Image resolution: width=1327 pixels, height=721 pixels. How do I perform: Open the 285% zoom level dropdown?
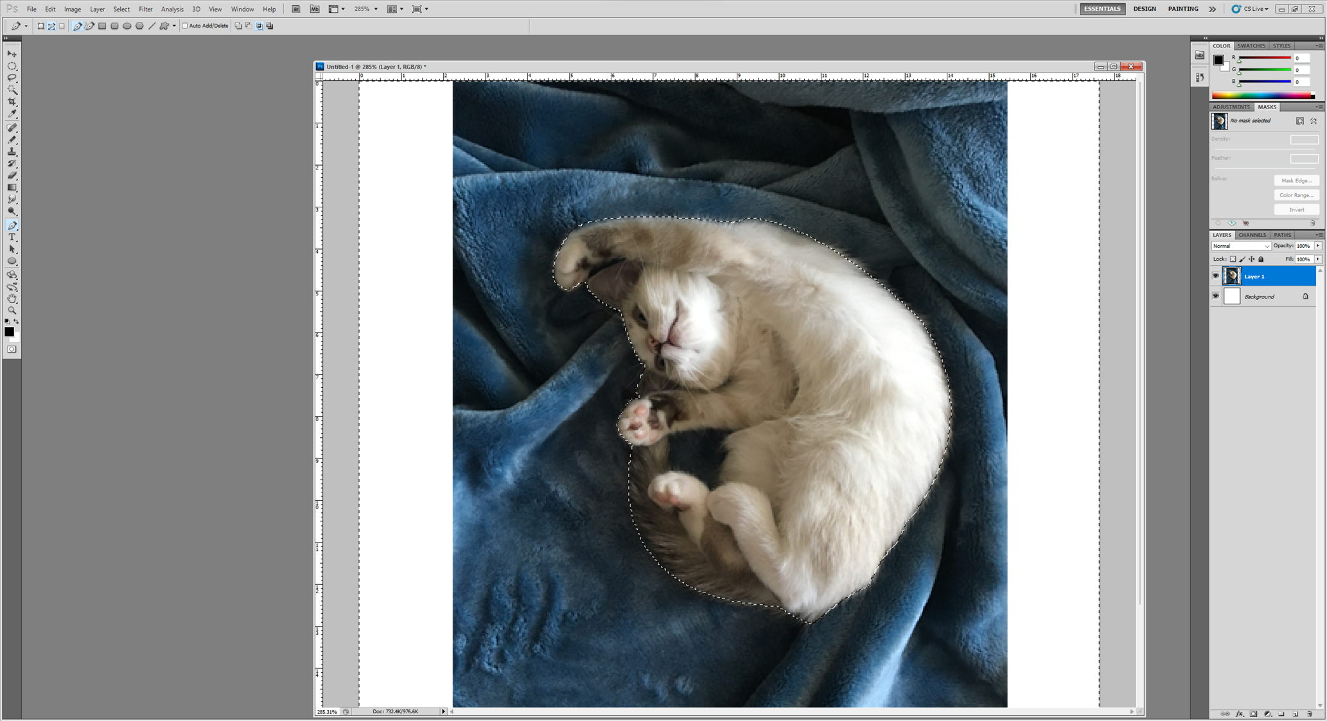(x=376, y=9)
